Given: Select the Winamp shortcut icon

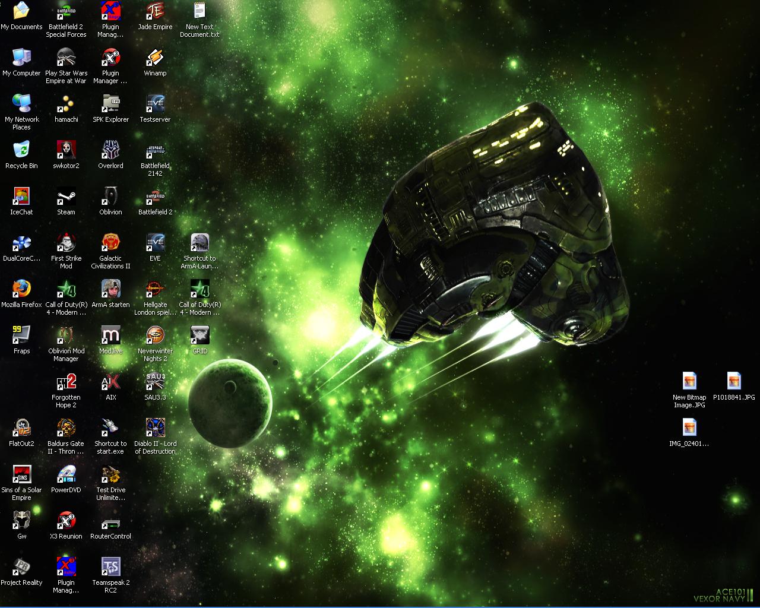Looking at the screenshot, I should point(155,58).
